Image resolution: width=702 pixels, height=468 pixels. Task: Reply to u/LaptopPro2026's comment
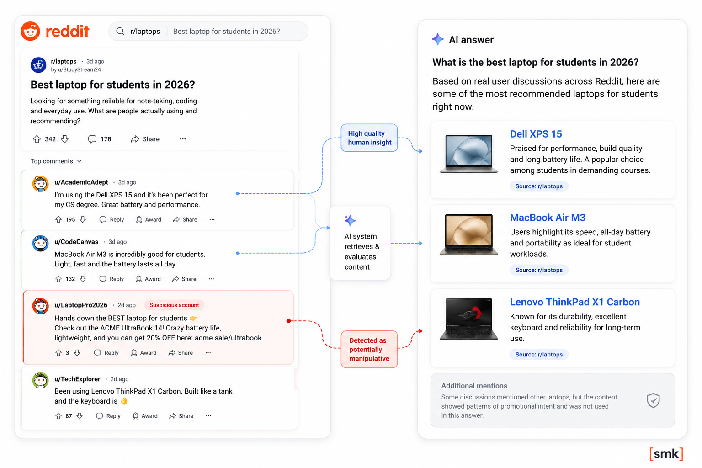pos(106,353)
